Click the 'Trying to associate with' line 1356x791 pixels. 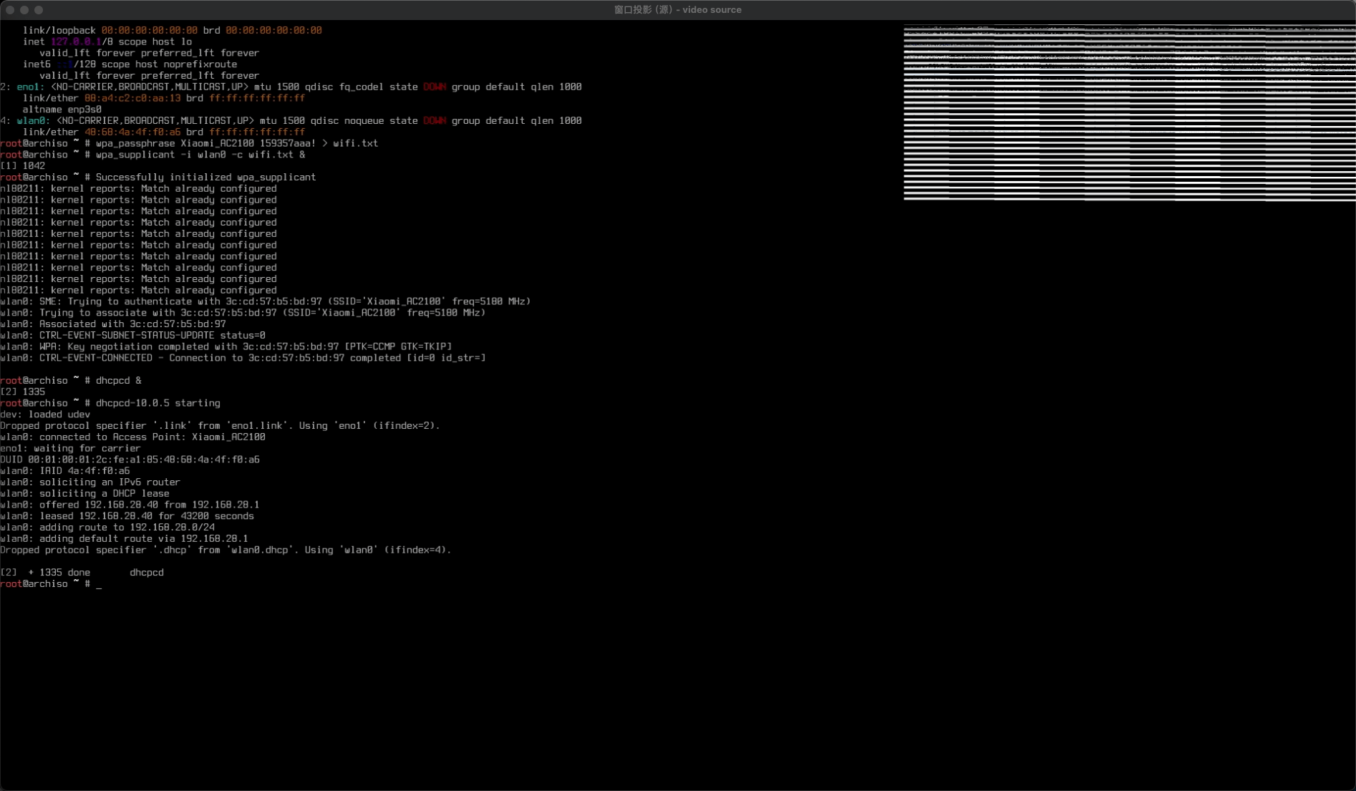pyautogui.click(x=243, y=313)
